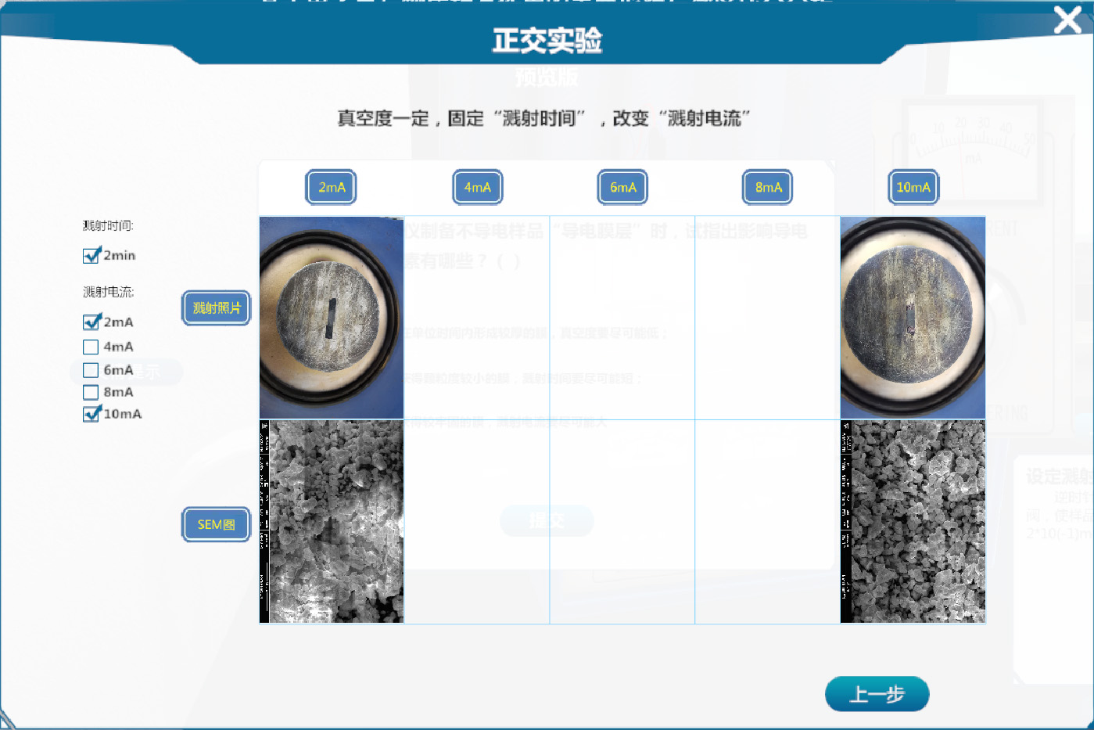Check the 8mA current checkbox
The width and height of the screenshot is (1094, 730).
(91, 392)
